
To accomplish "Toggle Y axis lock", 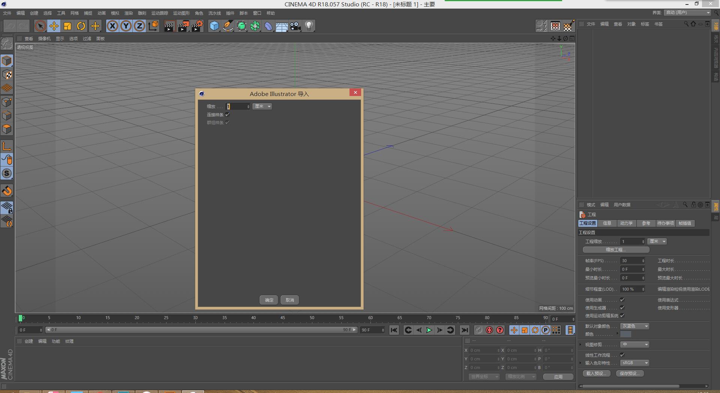I will click(126, 26).
